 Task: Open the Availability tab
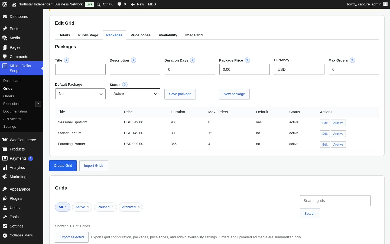click(168, 35)
